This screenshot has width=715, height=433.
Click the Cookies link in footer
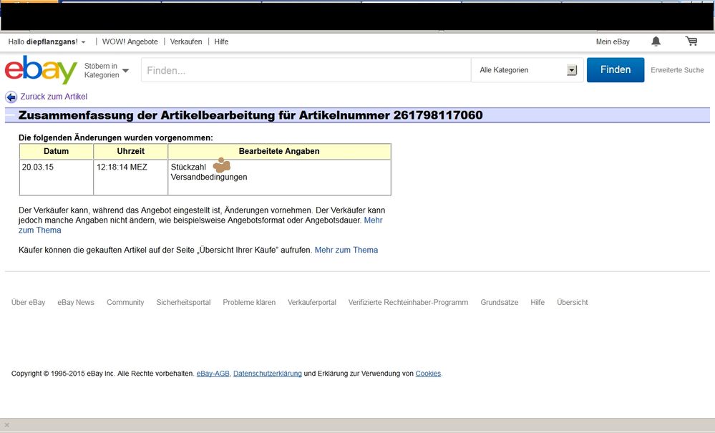point(428,374)
